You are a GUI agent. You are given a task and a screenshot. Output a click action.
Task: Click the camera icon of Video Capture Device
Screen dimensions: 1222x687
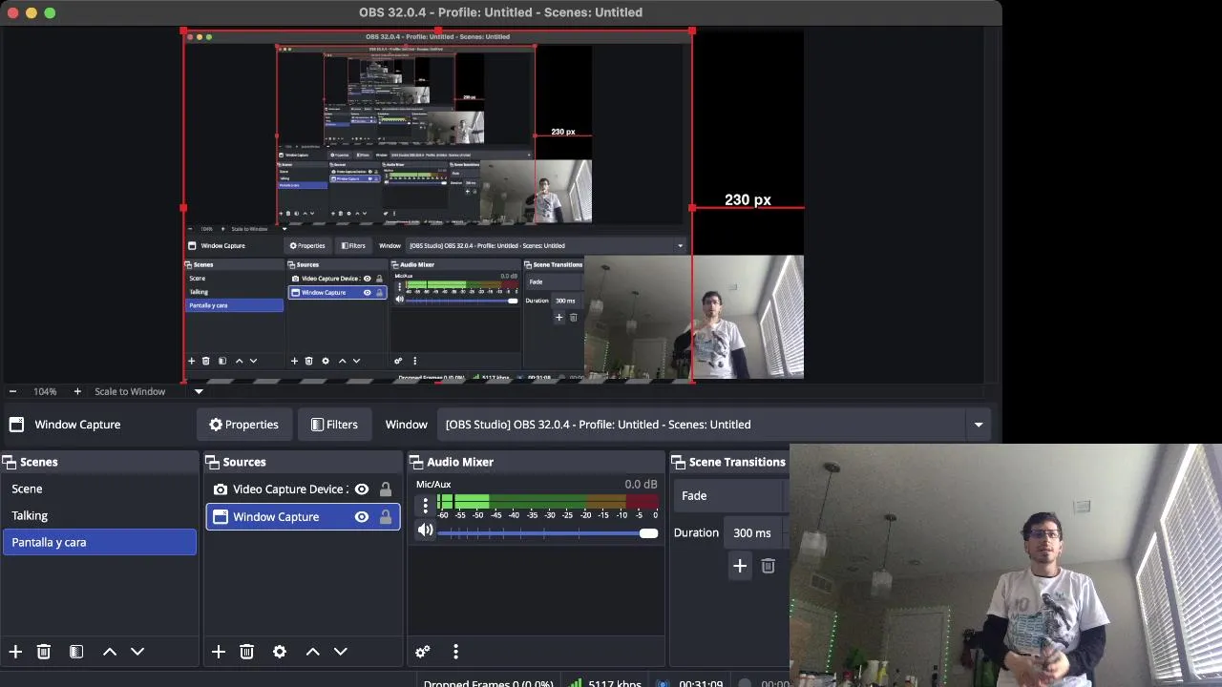(x=221, y=489)
